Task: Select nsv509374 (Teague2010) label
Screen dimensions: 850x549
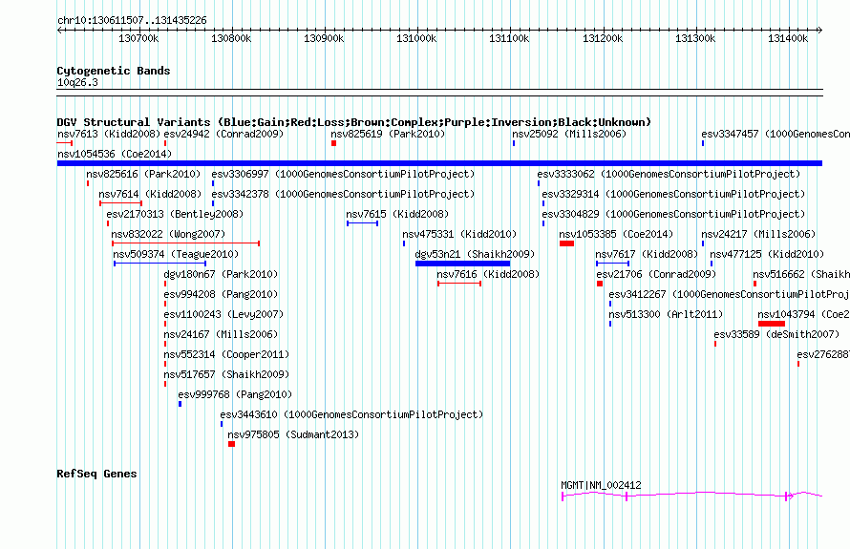Action: click(176, 254)
